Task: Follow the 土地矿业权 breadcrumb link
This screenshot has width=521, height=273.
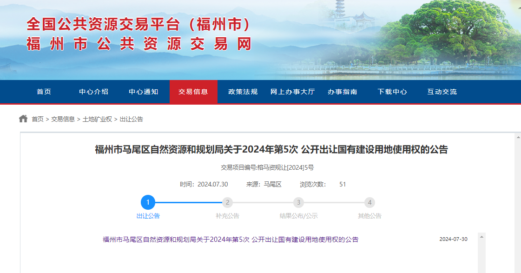Action: (x=99, y=119)
